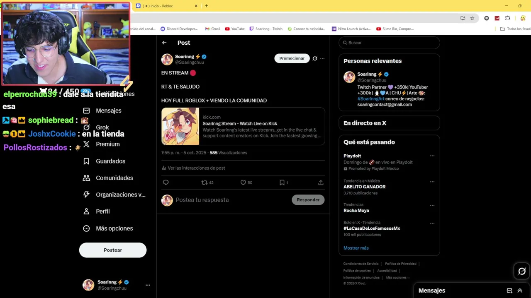Open the Todos los favoritos folder
This screenshot has height=298, width=531.
(516, 29)
